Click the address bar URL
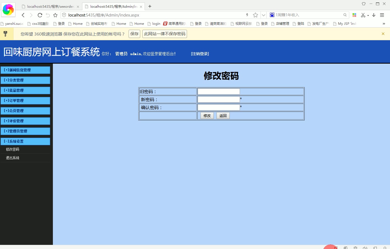The height and width of the screenshot is (249, 390). [104, 15]
